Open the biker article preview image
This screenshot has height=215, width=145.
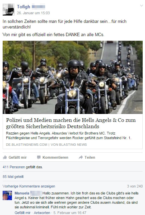click(73, 77)
